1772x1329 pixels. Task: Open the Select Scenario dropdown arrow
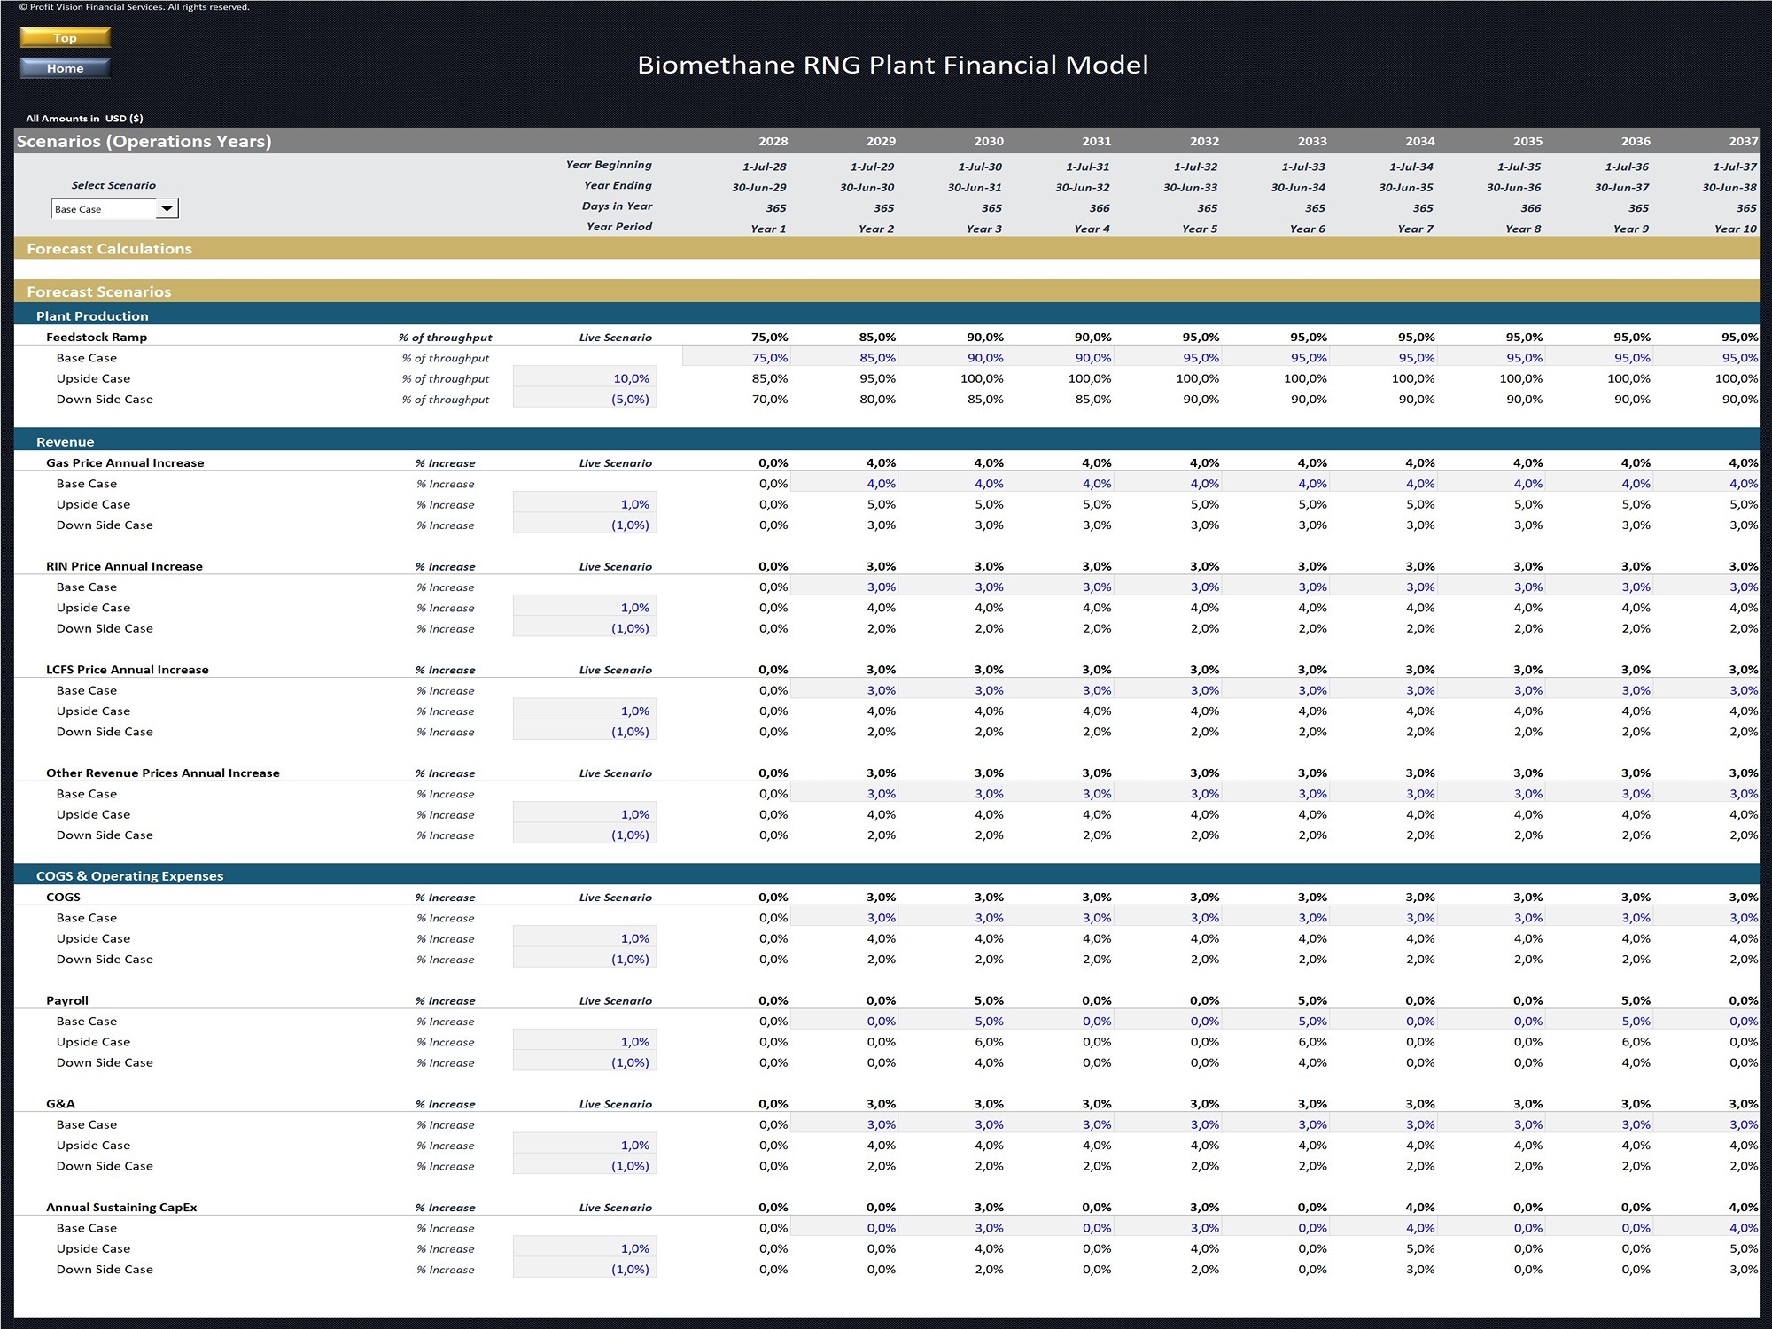(167, 209)
